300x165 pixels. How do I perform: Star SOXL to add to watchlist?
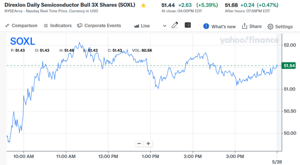tap(143, 6)
